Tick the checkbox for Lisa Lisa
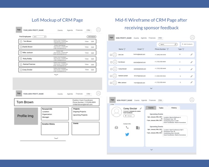Screen dimensions: 209x167 click(x=111, y=55)
